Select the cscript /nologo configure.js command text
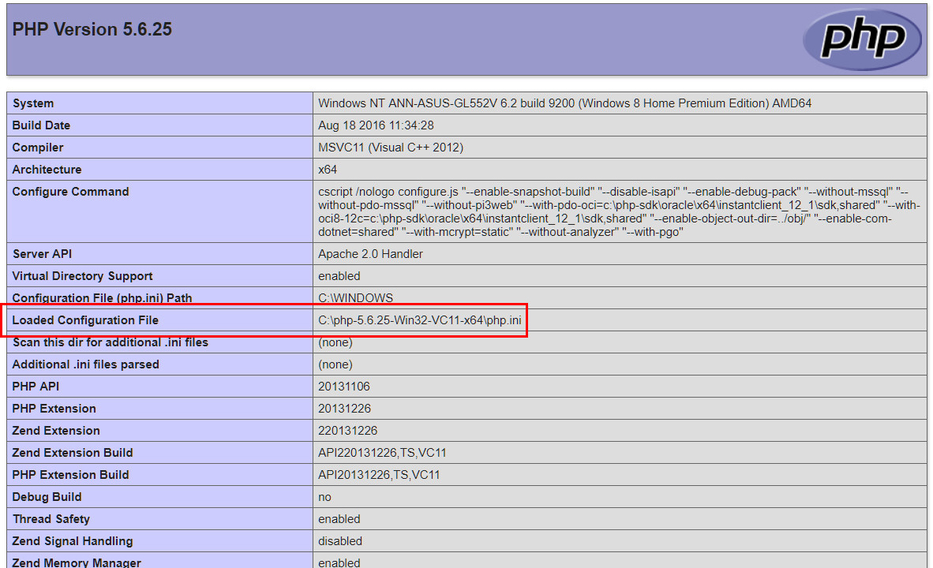The height and width of the screenshot is (568, 933). coord(619,211)
